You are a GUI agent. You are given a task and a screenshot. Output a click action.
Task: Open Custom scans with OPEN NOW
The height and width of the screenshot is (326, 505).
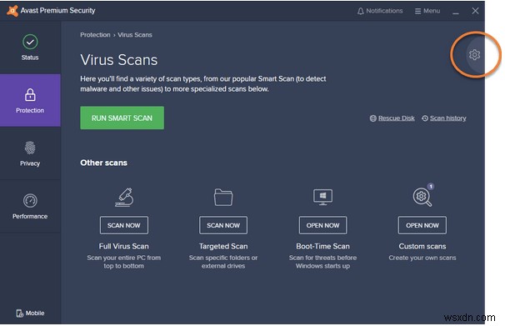click(x=422, y=225)
